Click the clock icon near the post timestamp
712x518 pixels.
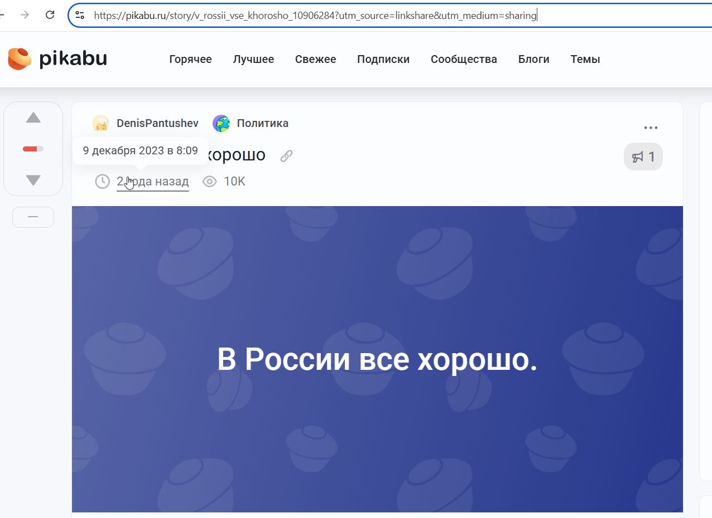[x=102, y=181]
